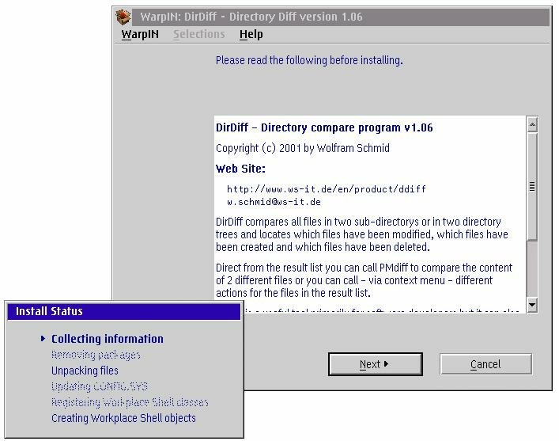
Task: Open the Help menu
Action: coord(251,34)
